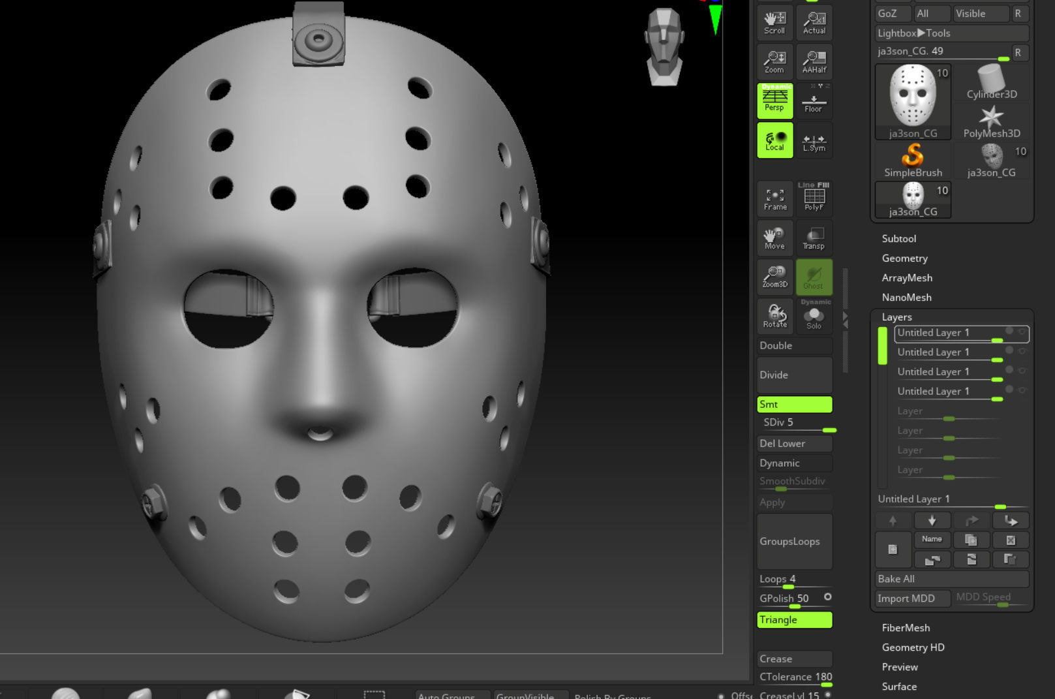Click the Delete Layer X icon
This screenshot has width=1055, height=699.
click(x=1011, y=540)
